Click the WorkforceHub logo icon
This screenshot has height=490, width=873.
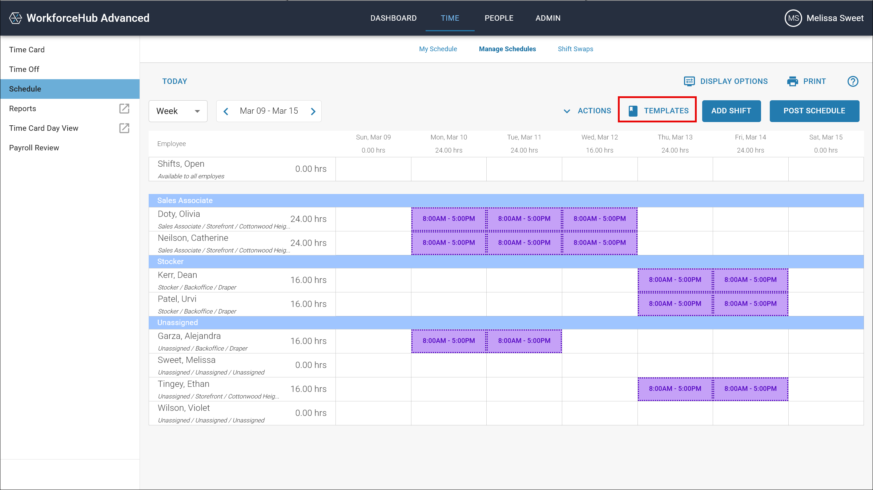tap(15, 18)
